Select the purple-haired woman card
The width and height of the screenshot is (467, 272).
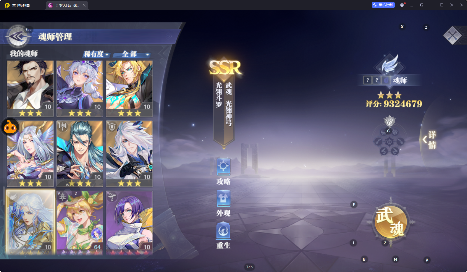coord(129,223)
